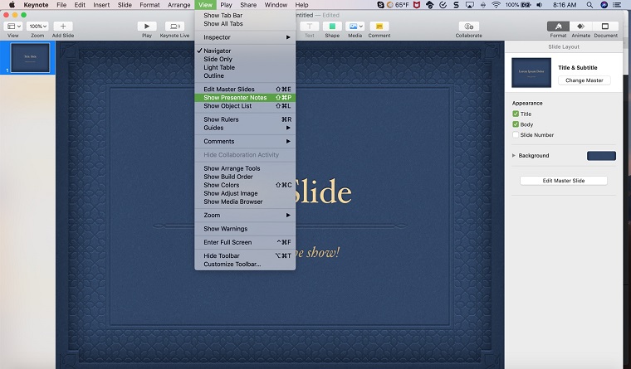631x369 pixels.
Task: Insert a Shape using the toolbar icon
Action: tap(332, 27)
